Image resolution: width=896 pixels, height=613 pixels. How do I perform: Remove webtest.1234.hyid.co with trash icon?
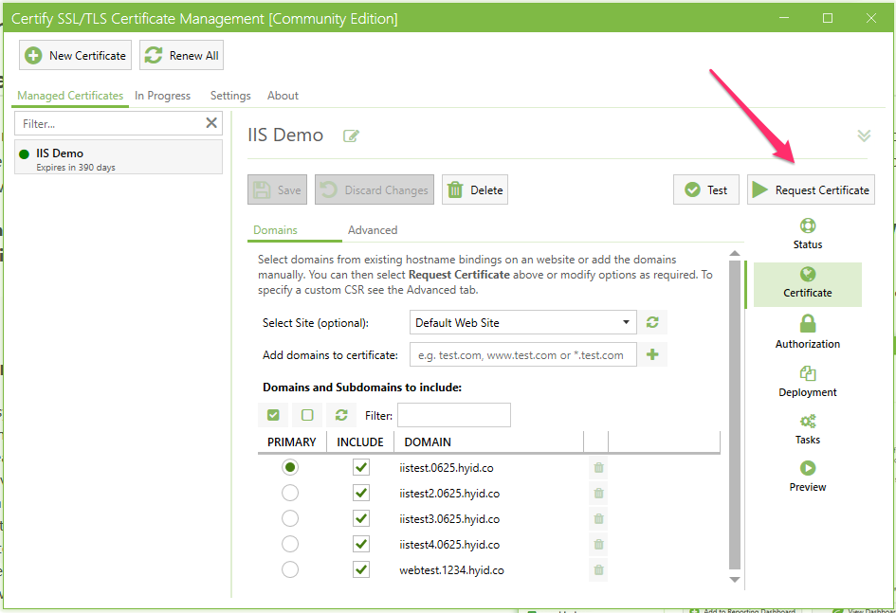click(x=598, y=569)
